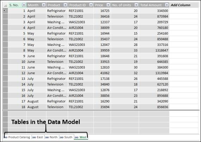Click price cell 12337
The height and width of the screenshot is (142, 201).
click(102, 22)
